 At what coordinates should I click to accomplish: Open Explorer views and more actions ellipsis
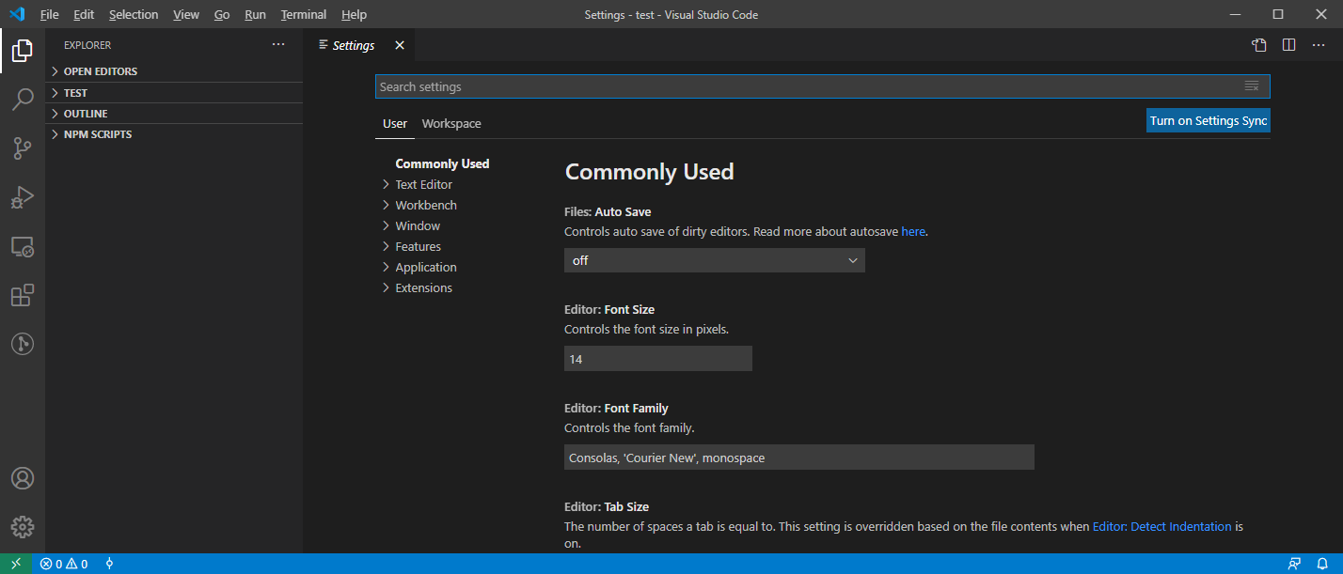(277, 45)
